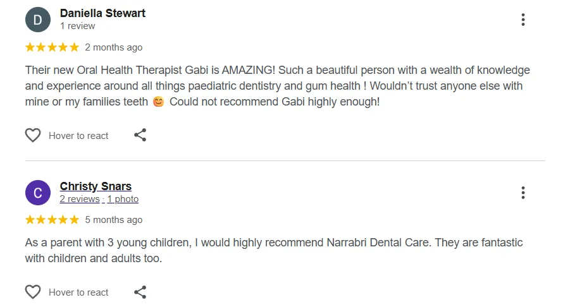Screen dimensions: 570x307
Task: Click the '2 months ago' timestamp
Action: [114, 47]
